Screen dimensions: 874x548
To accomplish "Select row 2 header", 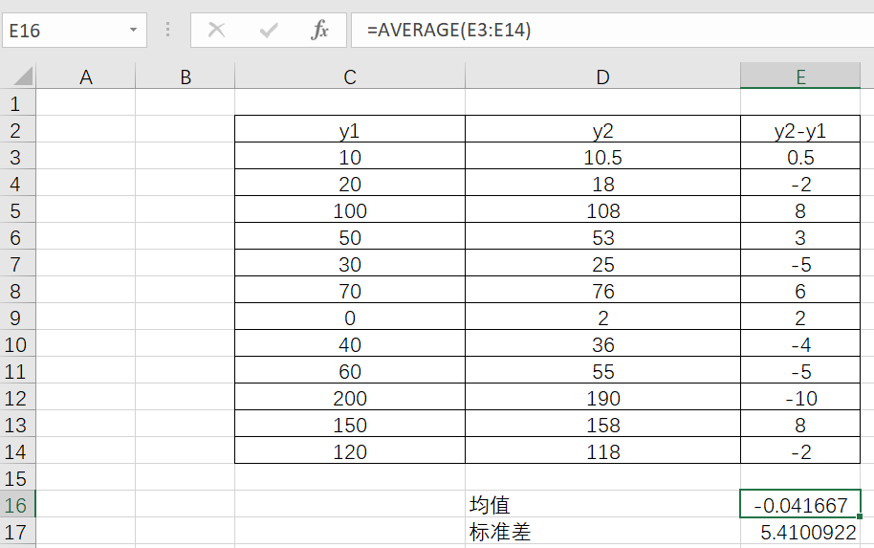I will click(x=17, y=130).
